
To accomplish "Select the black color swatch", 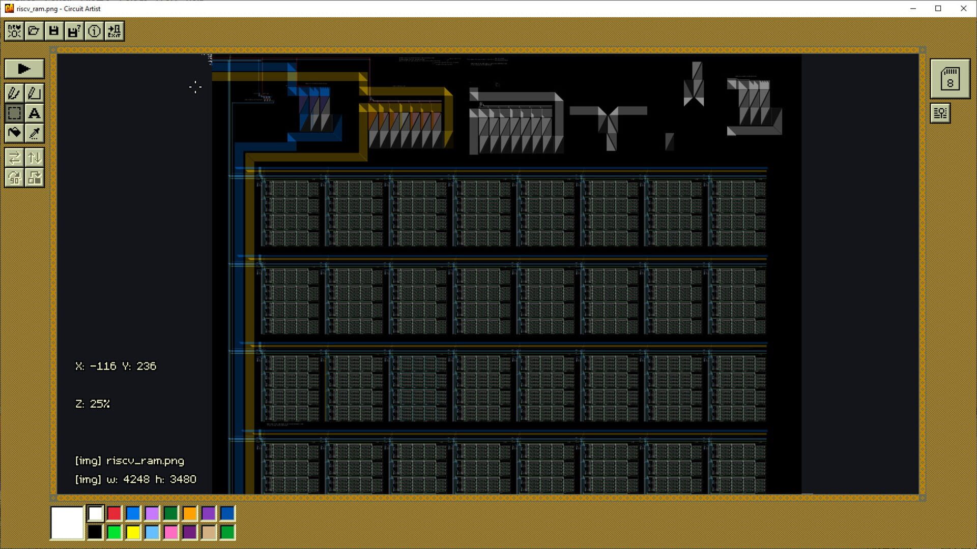I will (95, 533).
